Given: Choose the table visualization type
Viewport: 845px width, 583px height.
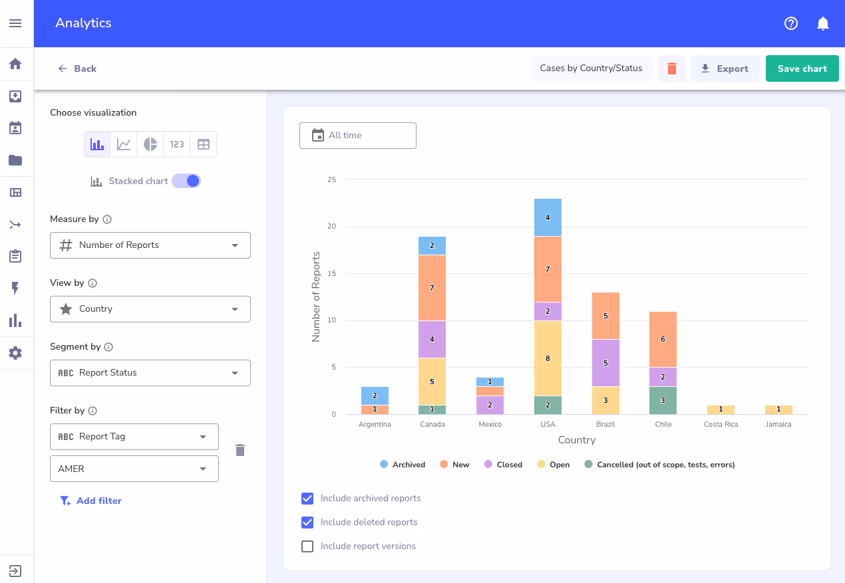Looking at the screenshot, I should [203, 144].
